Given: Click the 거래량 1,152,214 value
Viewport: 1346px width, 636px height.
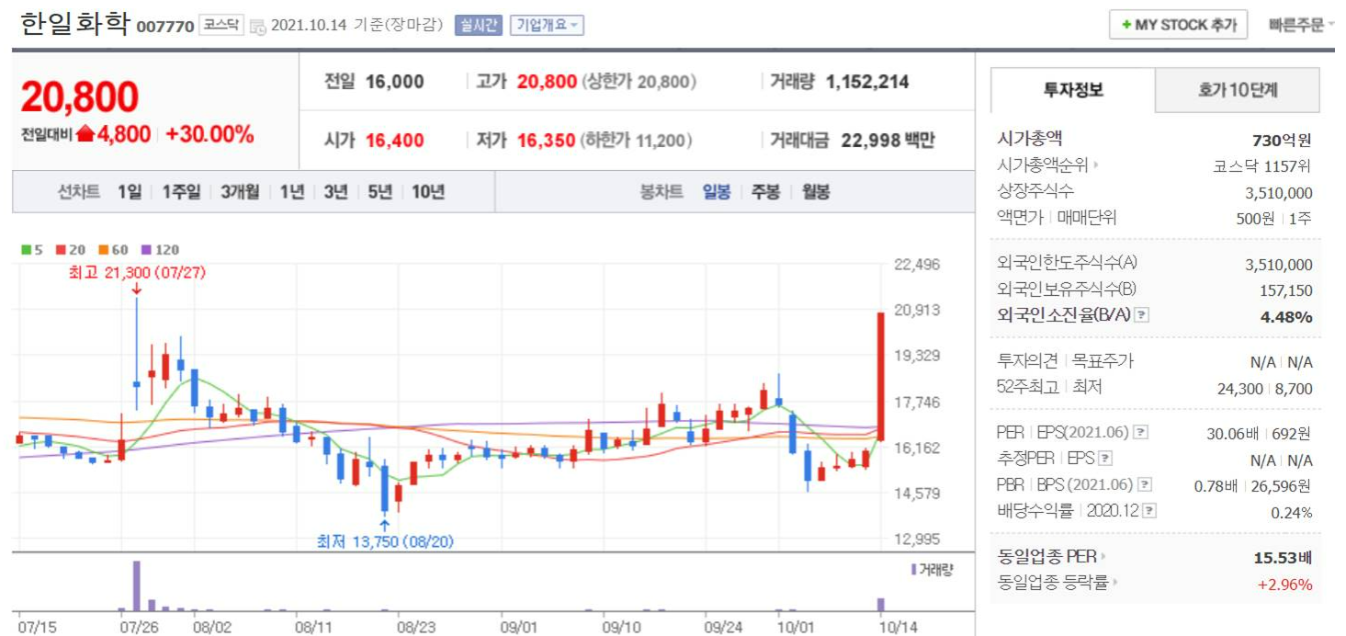Looking at the screenshot, I should point(867,82).
